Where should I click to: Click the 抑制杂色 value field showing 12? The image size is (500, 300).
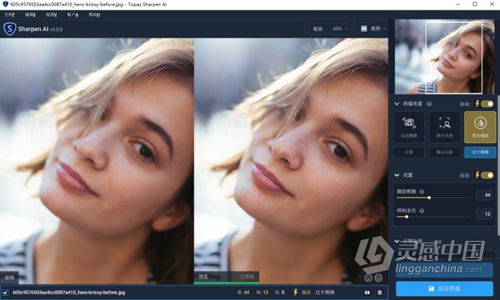(484, 214)
